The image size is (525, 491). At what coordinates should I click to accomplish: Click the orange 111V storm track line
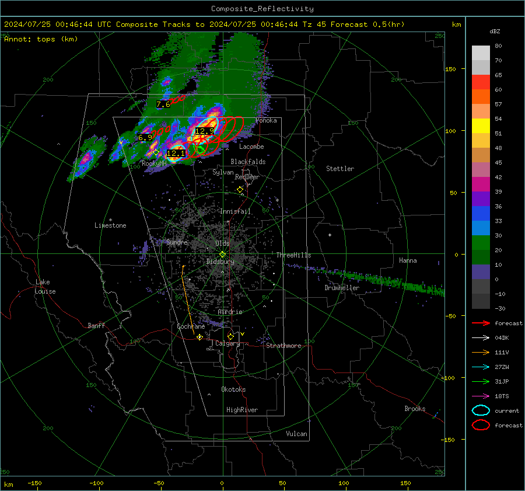(x=187, y=300)
